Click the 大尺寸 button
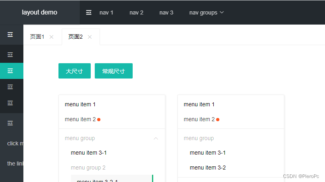 [x=75, y=71]
